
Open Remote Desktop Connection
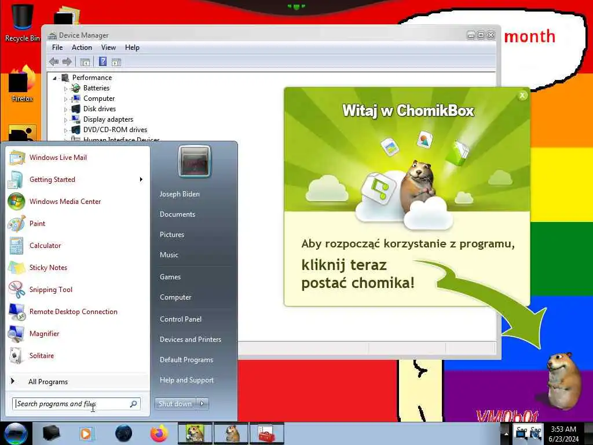tap(73, 311)
